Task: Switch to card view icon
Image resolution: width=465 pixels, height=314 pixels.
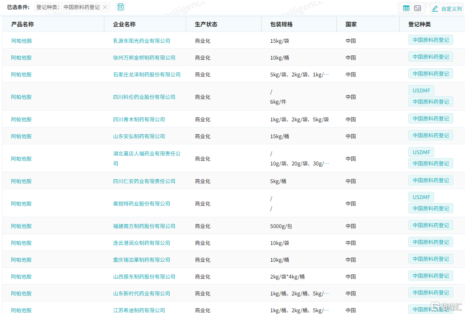Action: point(417,8)
